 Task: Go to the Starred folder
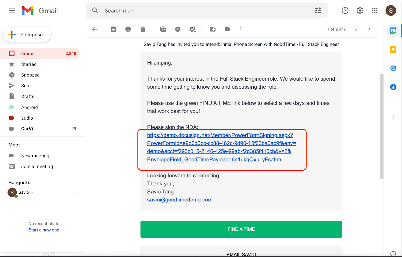point(29,64)
